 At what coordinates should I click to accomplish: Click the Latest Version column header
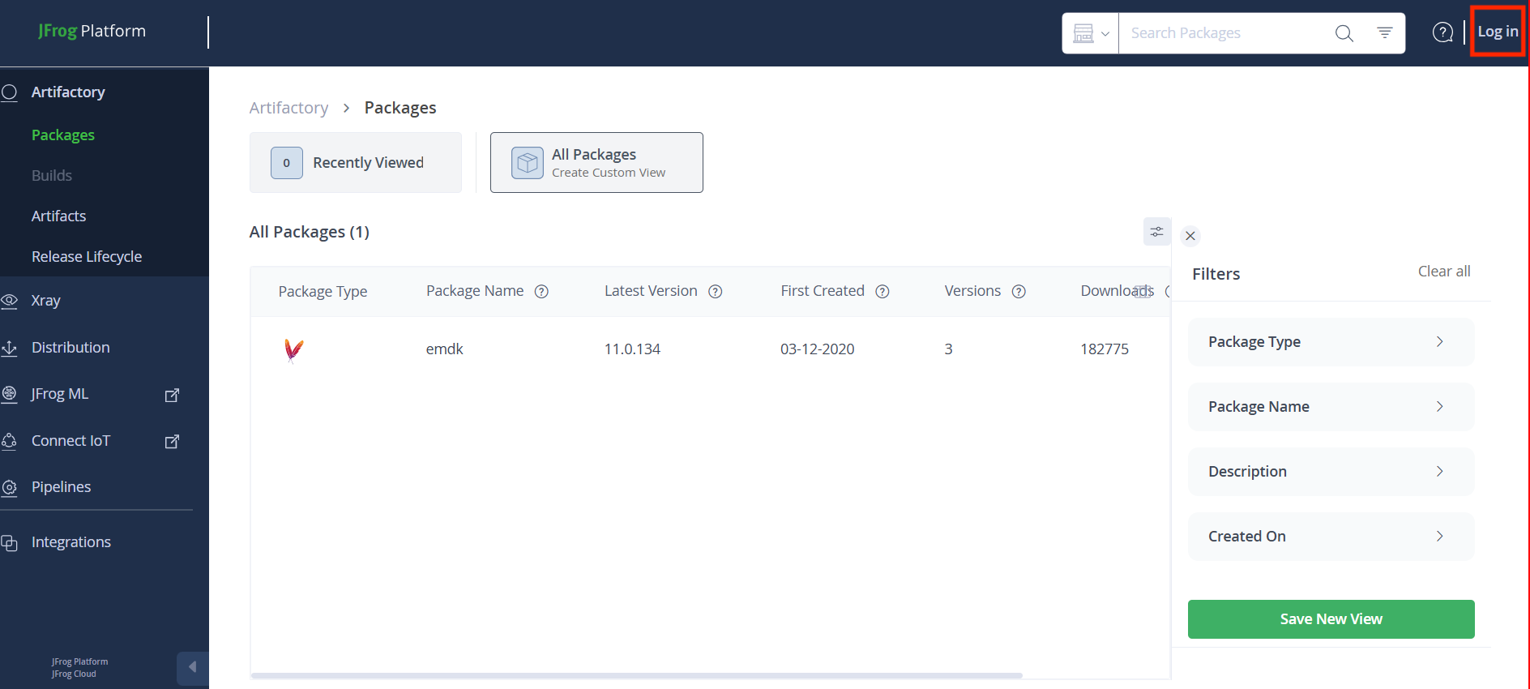pos(651,291)
